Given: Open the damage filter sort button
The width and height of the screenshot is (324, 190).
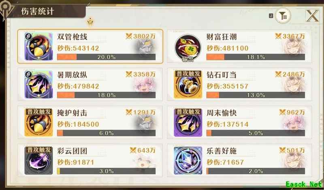Looking at the screenshot, I should (283, 15).
